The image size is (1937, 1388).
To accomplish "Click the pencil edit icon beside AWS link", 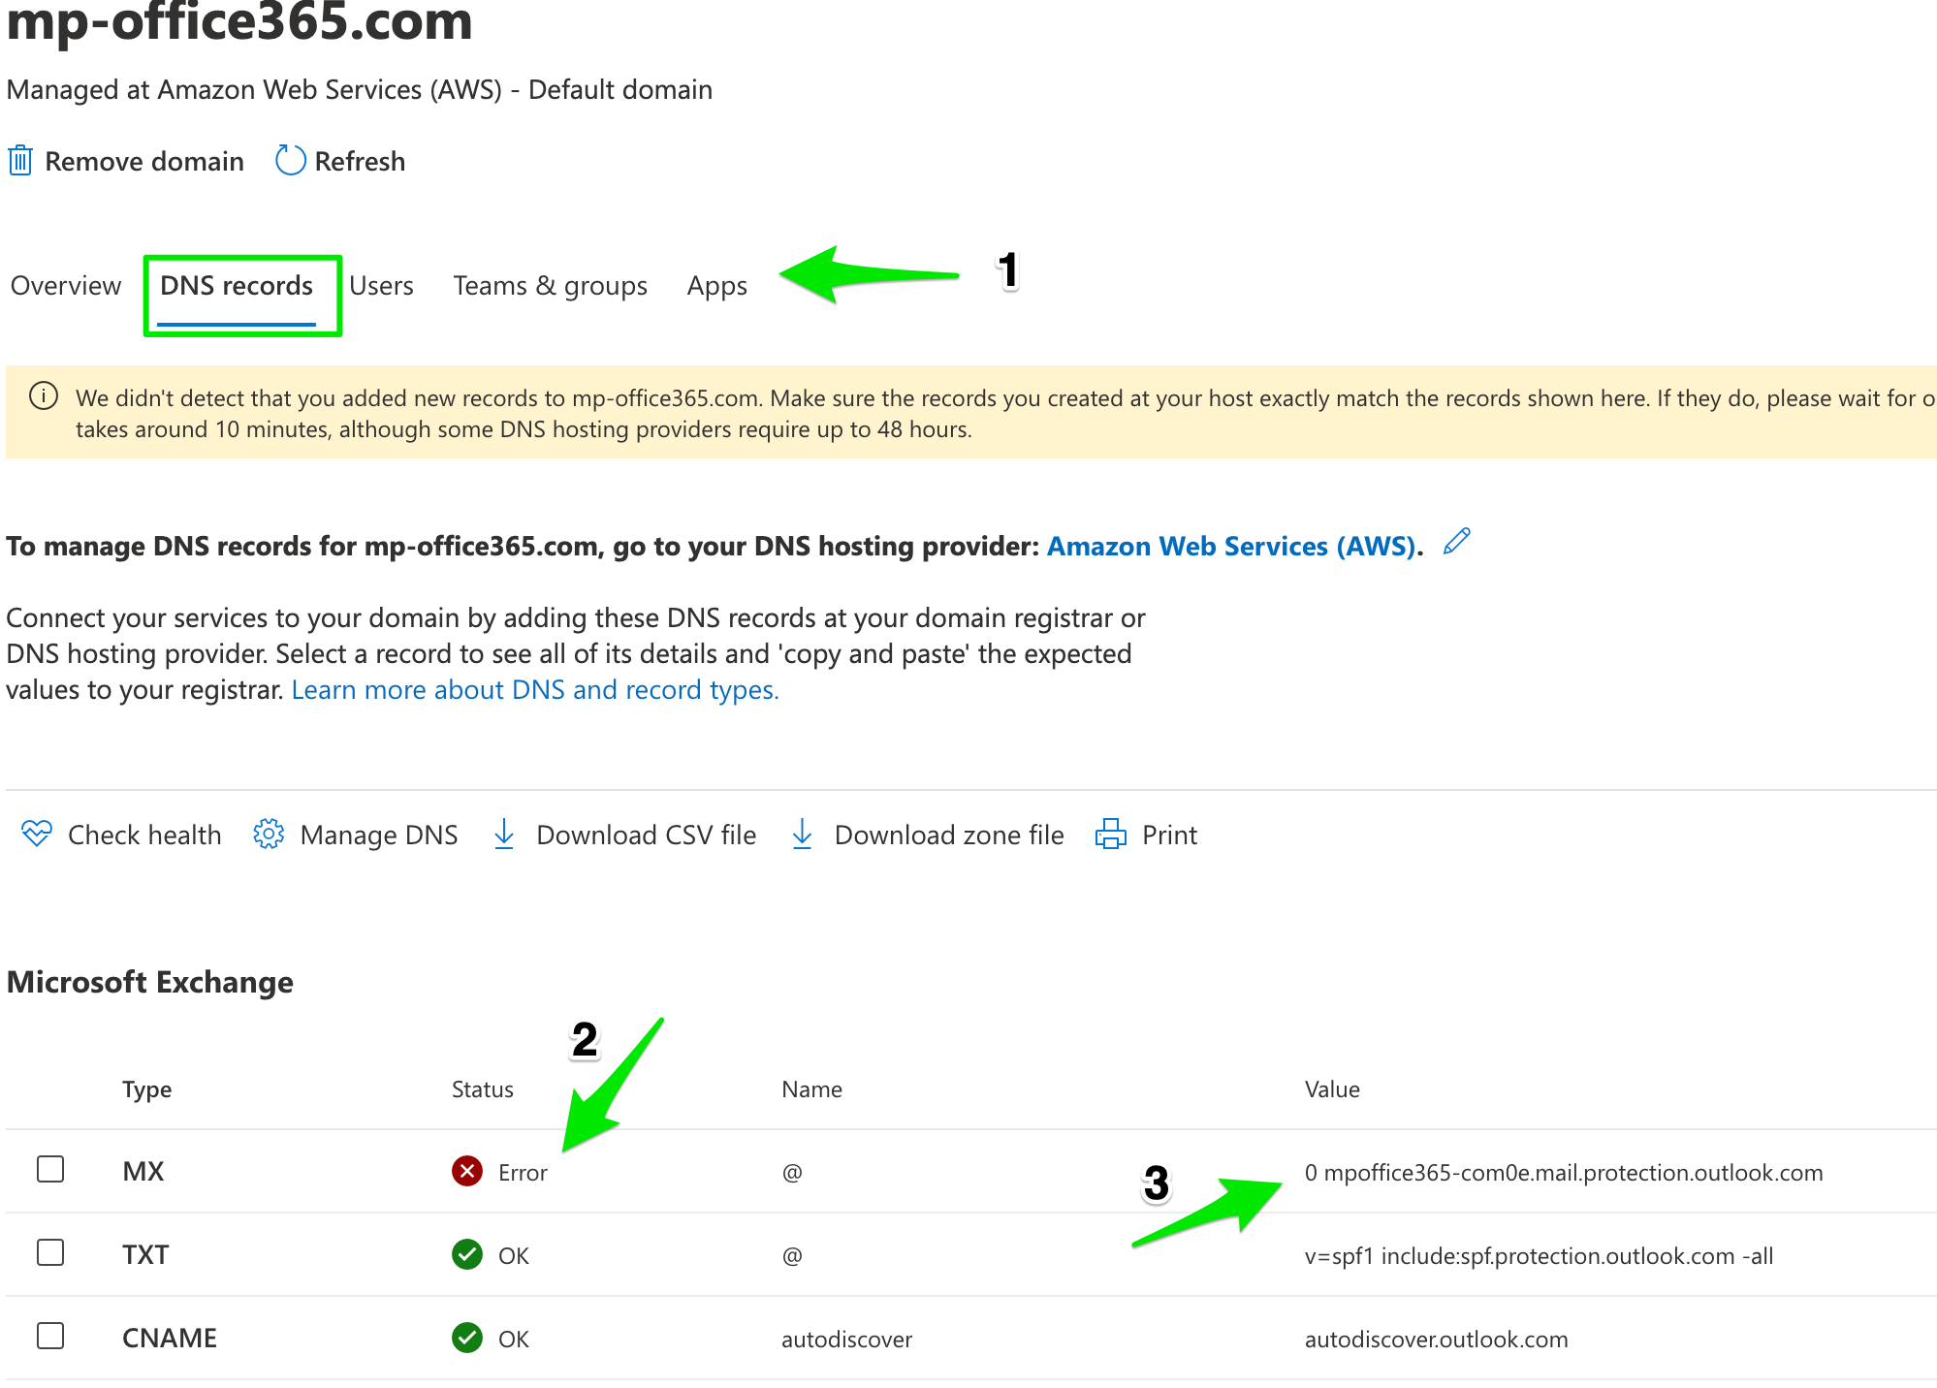I will tap(1456, 542).
